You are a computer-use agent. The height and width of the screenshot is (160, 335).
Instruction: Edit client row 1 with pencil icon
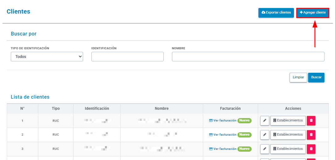point(265,121)
